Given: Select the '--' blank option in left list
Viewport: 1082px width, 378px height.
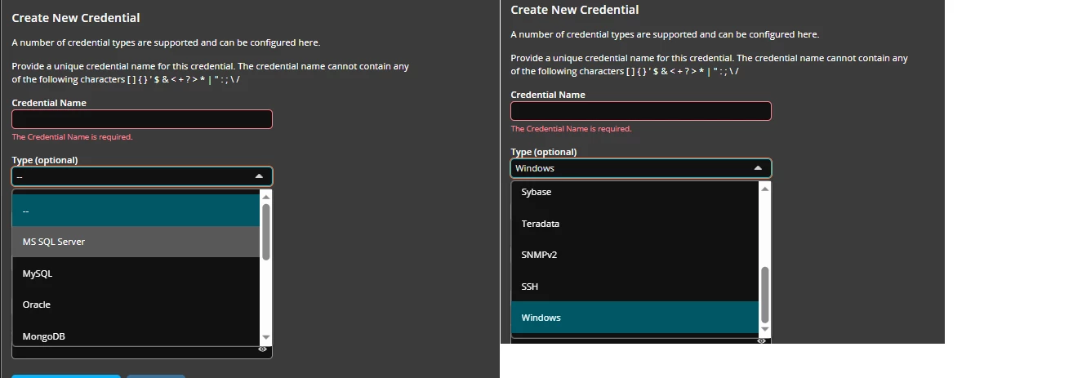Looking at the screenshot, I should 136,210.
